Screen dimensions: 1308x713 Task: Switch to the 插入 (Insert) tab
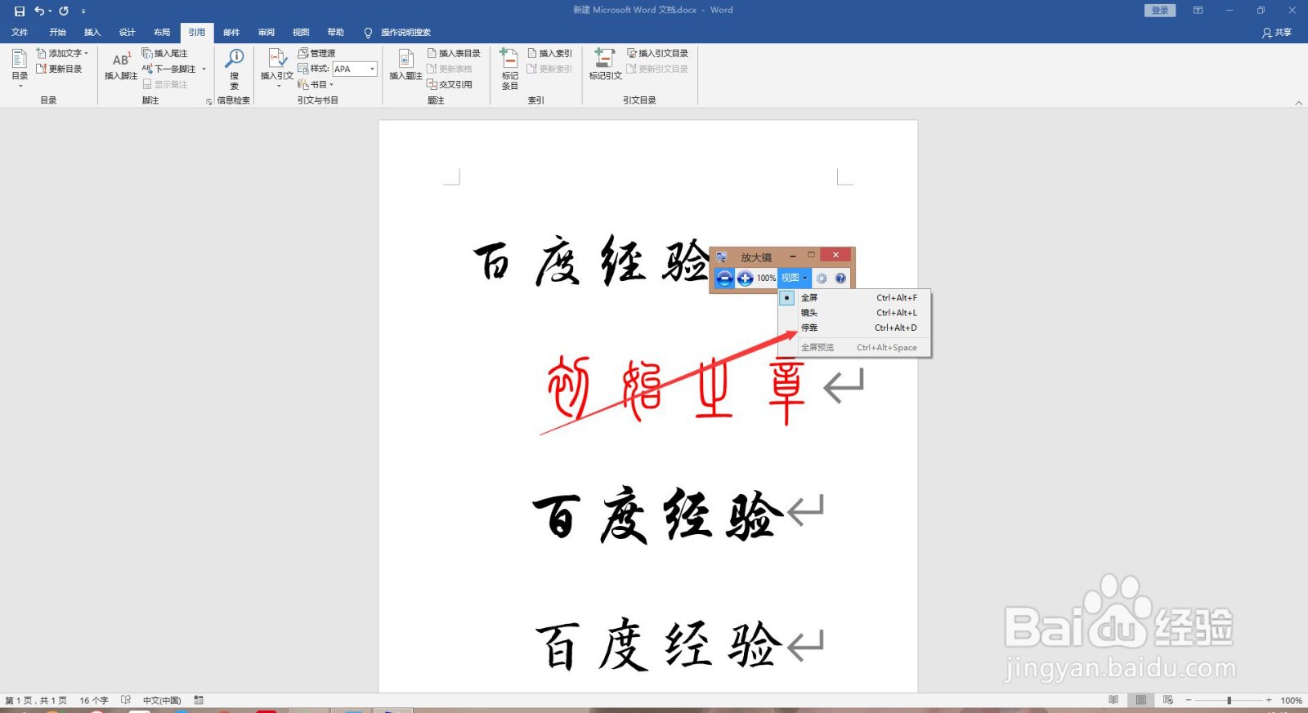[x=92, y=33]
